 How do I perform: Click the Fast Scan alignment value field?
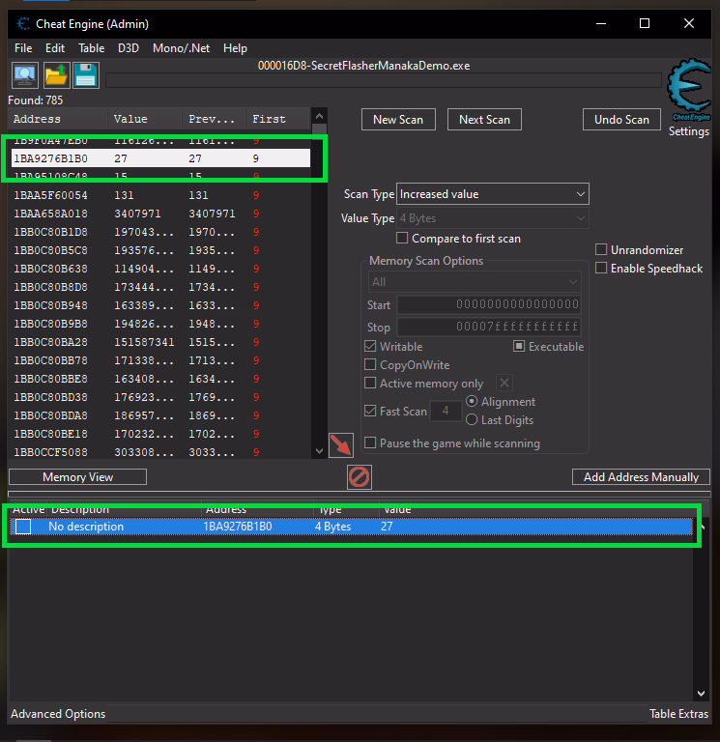(x=446, y=411)
